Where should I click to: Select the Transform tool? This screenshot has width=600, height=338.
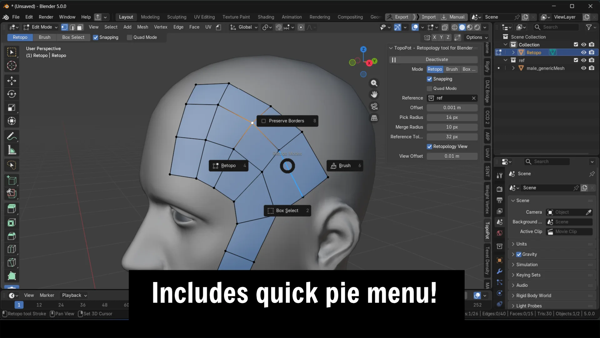pos(12,121)
